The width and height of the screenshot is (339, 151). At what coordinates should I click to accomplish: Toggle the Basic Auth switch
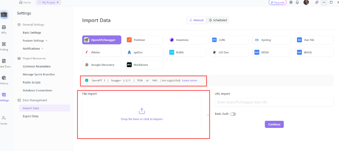tap(233, 114)
